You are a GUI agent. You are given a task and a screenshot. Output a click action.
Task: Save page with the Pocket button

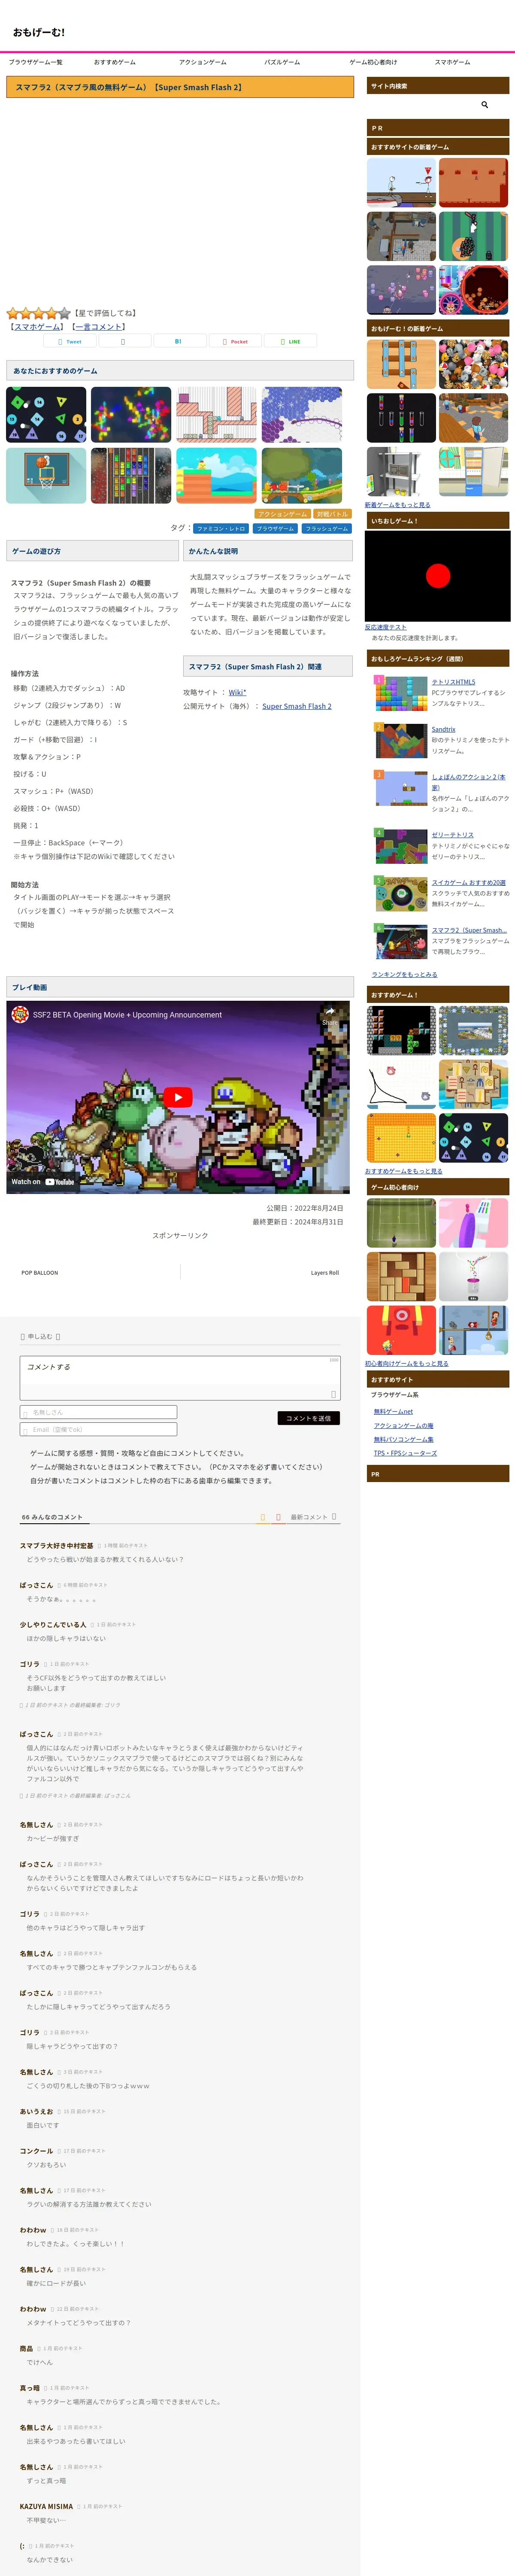(235, 341)
